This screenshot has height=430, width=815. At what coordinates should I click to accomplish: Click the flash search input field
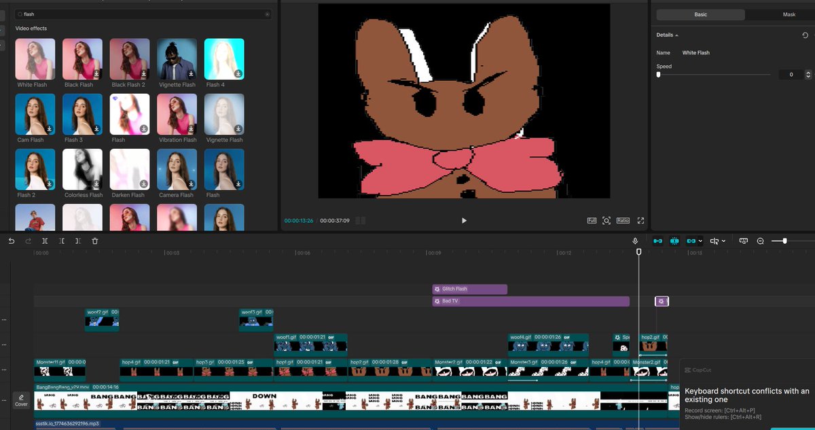pos(143,14)
